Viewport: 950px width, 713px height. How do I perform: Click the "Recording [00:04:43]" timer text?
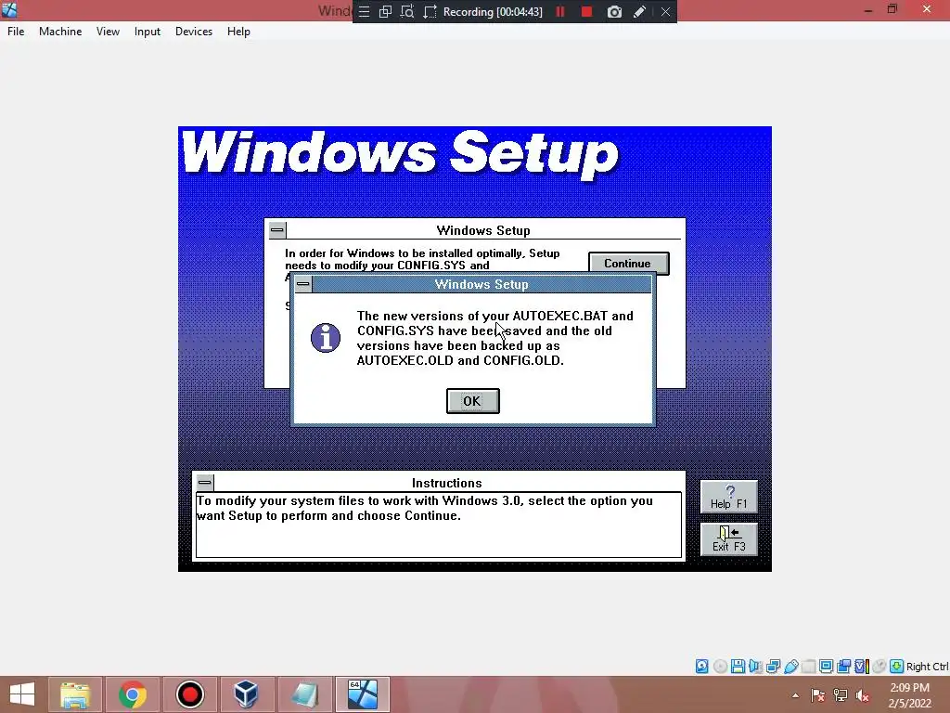tap(493, 11)
